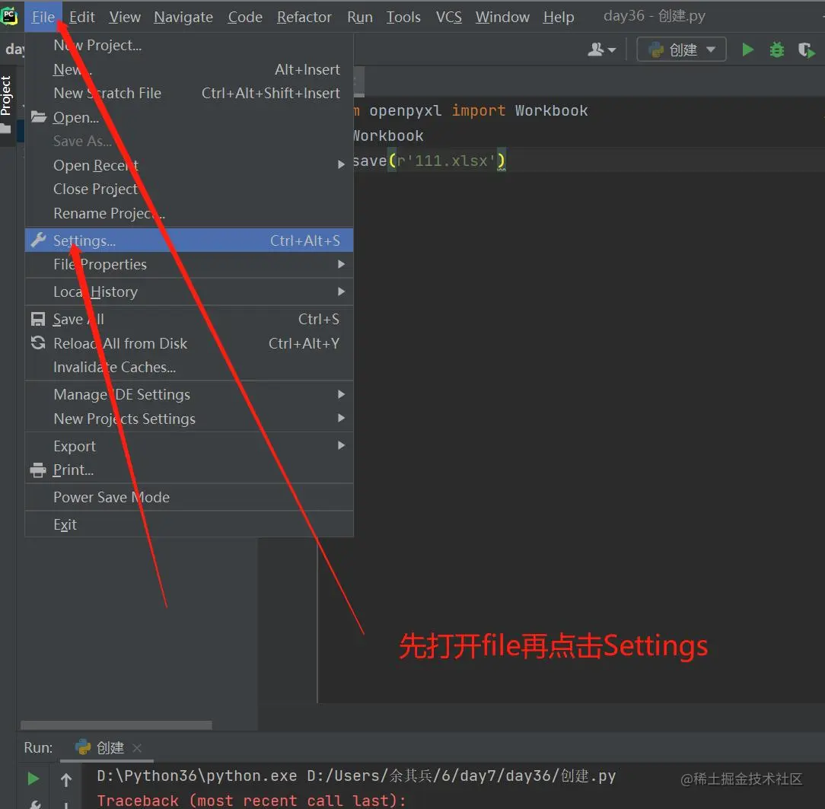Close the 创建 run tab

click(x=137, y=748)
